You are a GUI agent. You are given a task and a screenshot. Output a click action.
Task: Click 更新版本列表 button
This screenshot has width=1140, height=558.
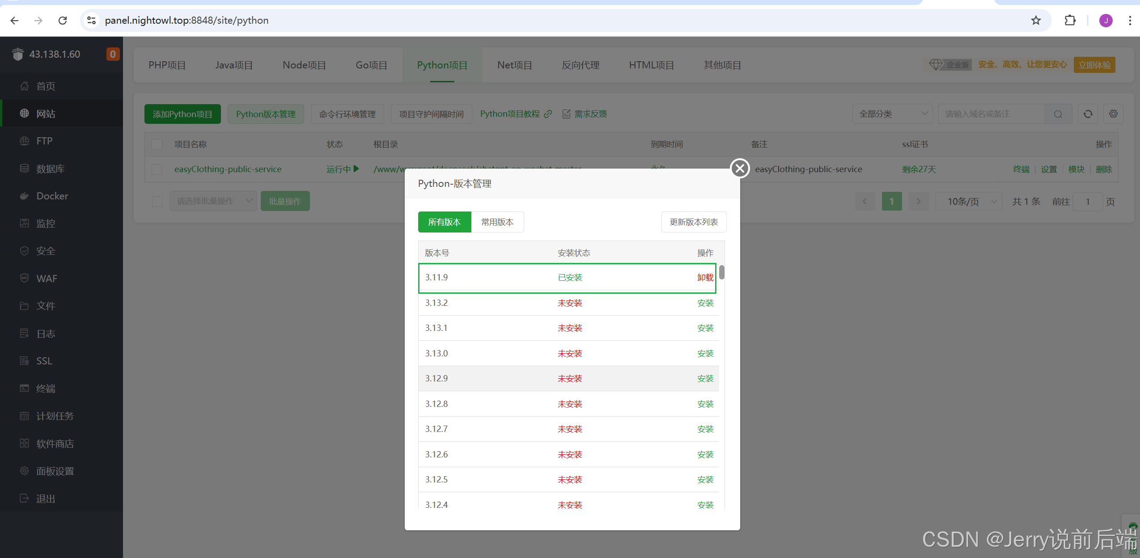(x=693, y=222)
